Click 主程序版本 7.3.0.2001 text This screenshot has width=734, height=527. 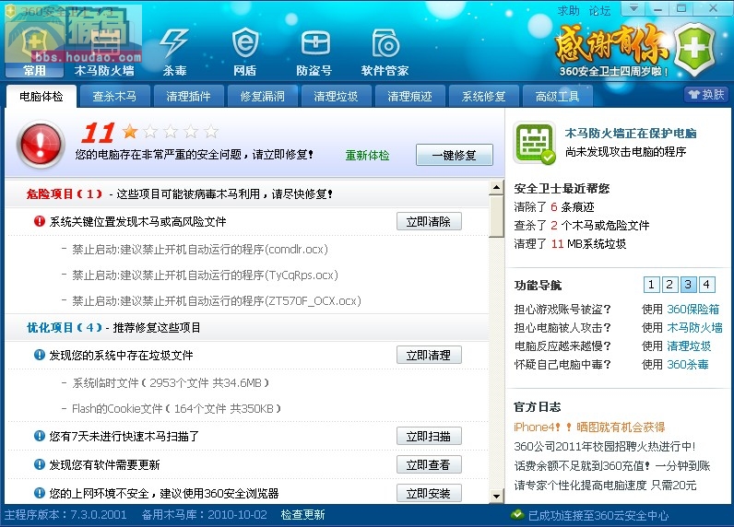click(x=65, y=514)
